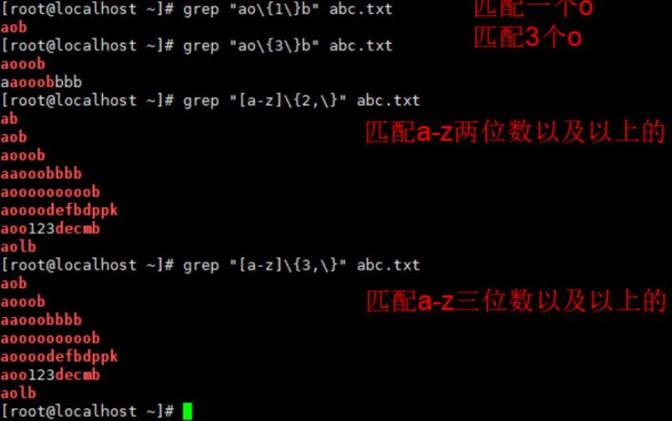Click the red annotation 匹配3个o

[x=528, y=38]
